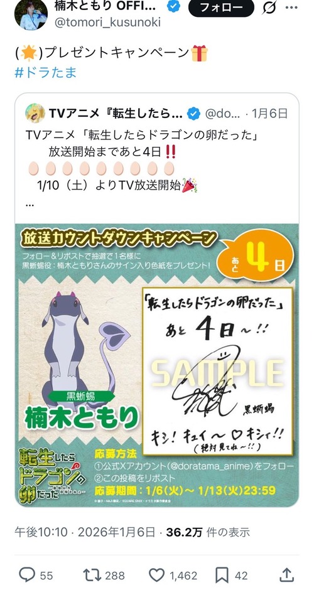Like the post using the heart icon
Screen dimensions: 314x590
(x=156, y=575)
